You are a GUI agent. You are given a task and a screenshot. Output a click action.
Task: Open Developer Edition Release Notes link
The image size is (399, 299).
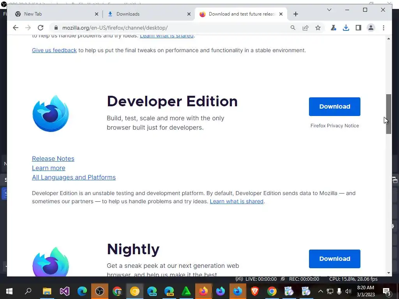pyautogui.click(x=53, y=159)
